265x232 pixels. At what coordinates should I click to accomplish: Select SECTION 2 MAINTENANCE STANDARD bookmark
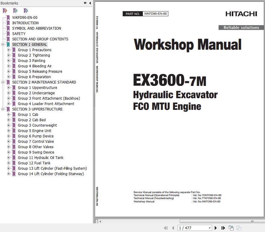click(x=44, y=82)
